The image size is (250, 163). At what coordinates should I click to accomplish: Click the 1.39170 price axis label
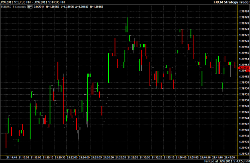[244, 41]
